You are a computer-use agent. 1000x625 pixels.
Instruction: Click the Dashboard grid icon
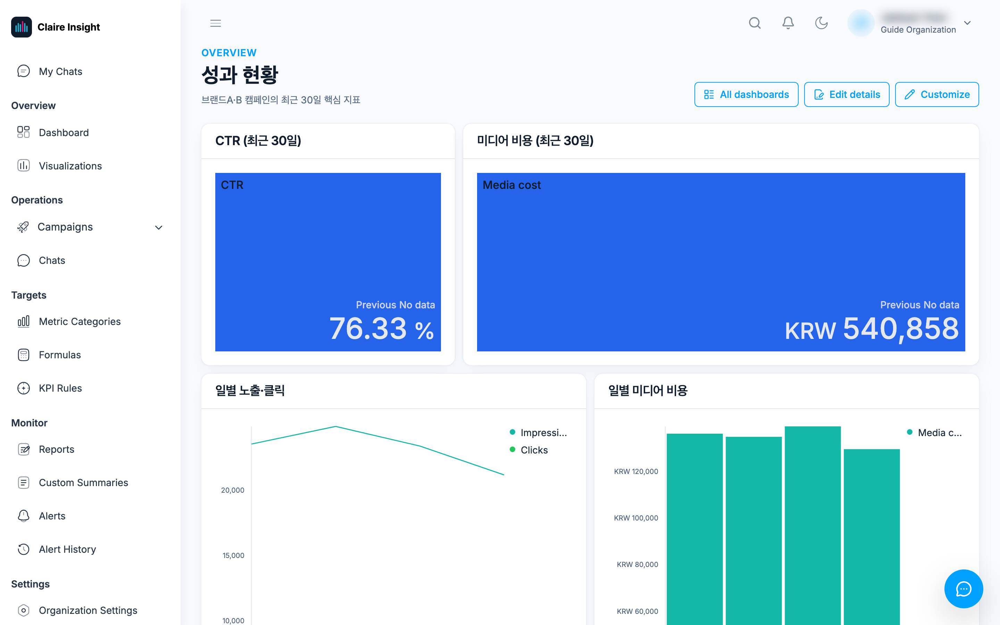point(24,132)
